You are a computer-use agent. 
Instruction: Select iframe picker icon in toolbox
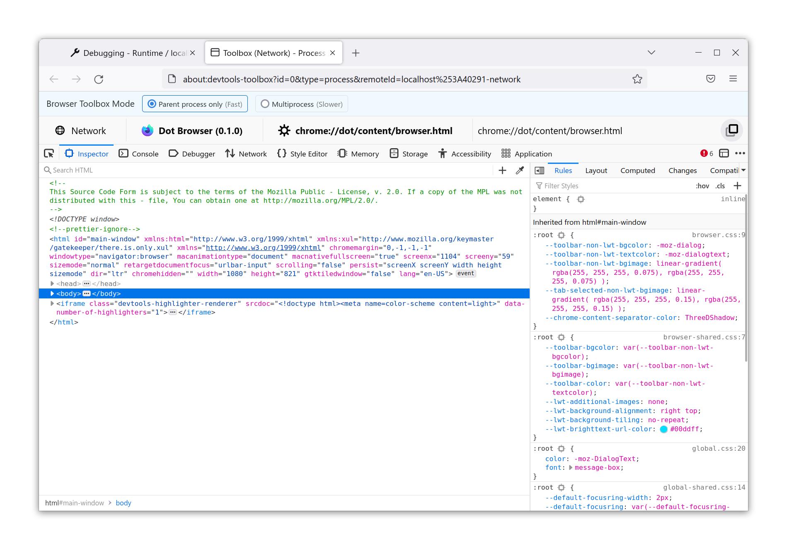point(724,154)
